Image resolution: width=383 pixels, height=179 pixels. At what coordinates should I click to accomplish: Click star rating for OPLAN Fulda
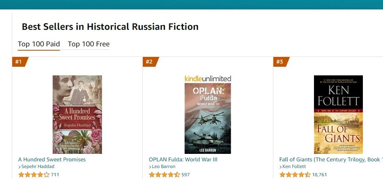coord(164,175)
